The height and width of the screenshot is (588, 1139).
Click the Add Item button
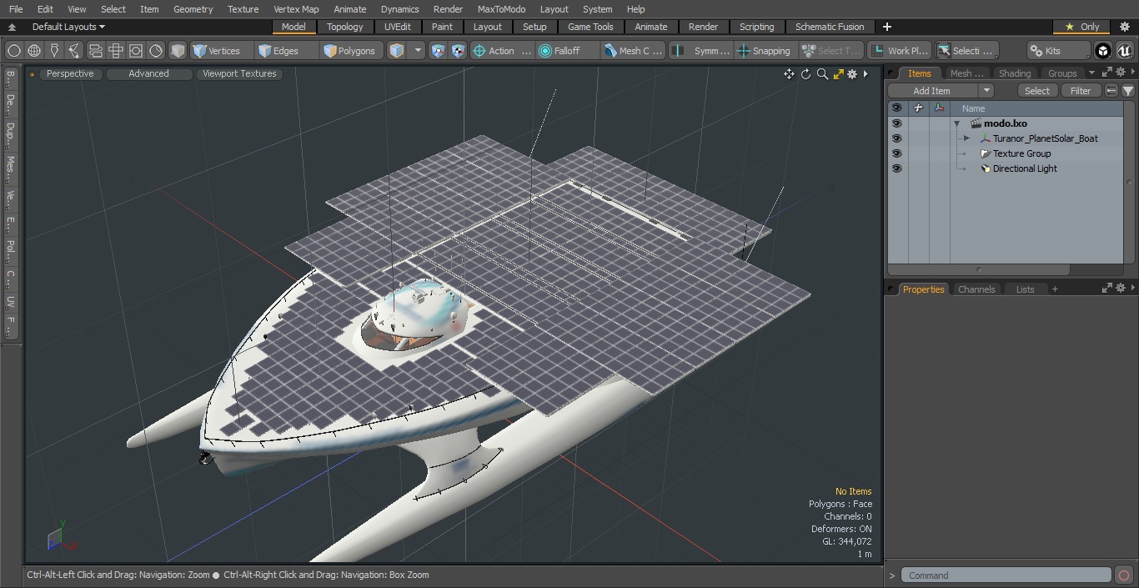(931, 90)
